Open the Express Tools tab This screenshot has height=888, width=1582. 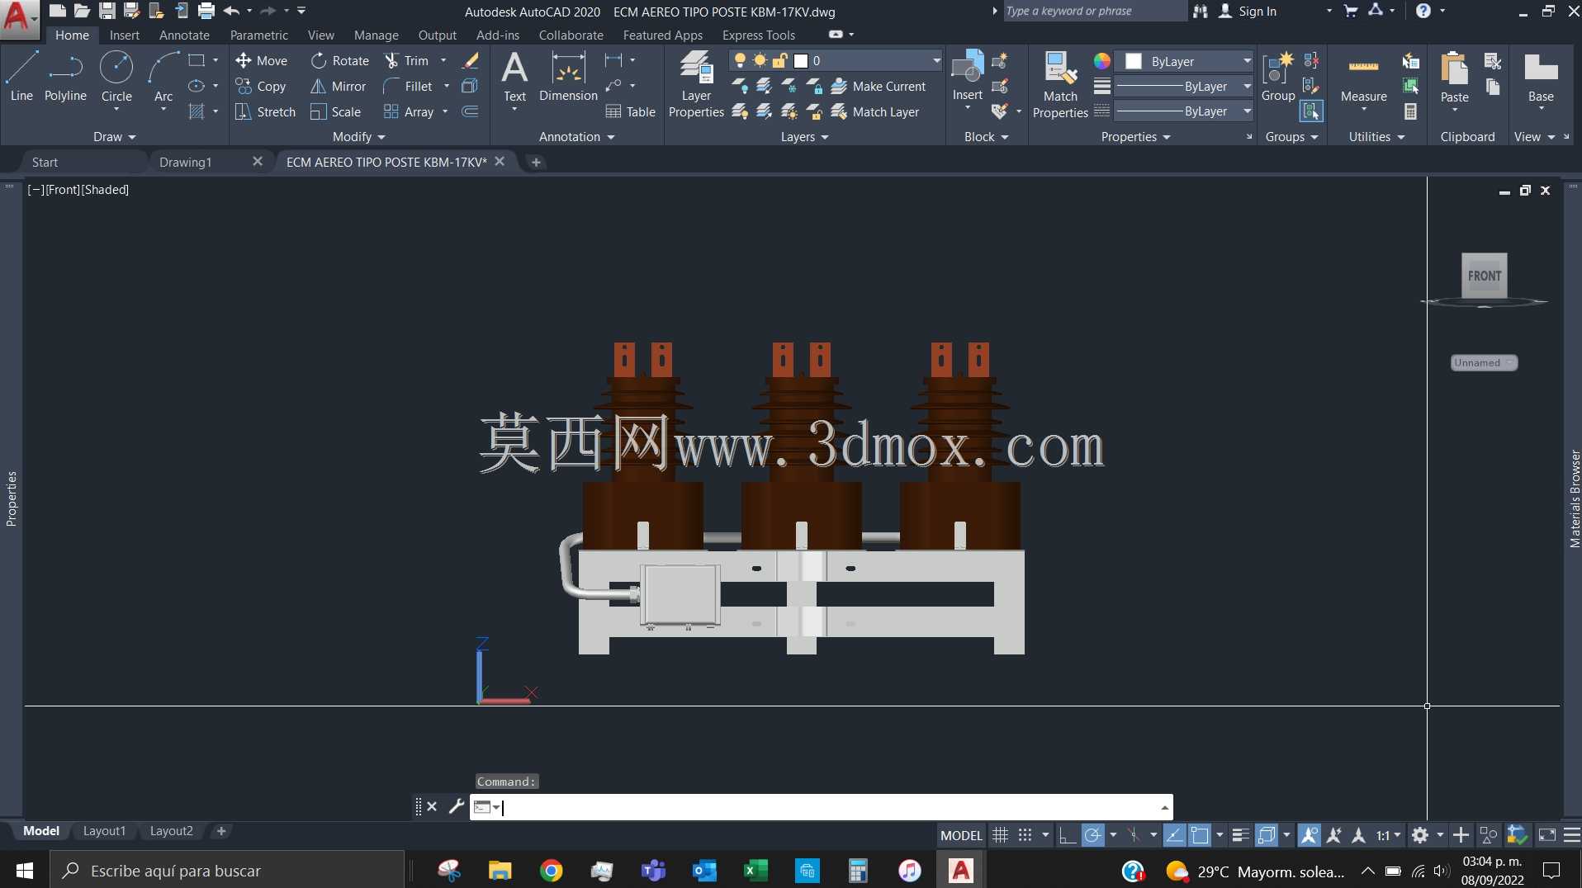(x=759, y=35)
